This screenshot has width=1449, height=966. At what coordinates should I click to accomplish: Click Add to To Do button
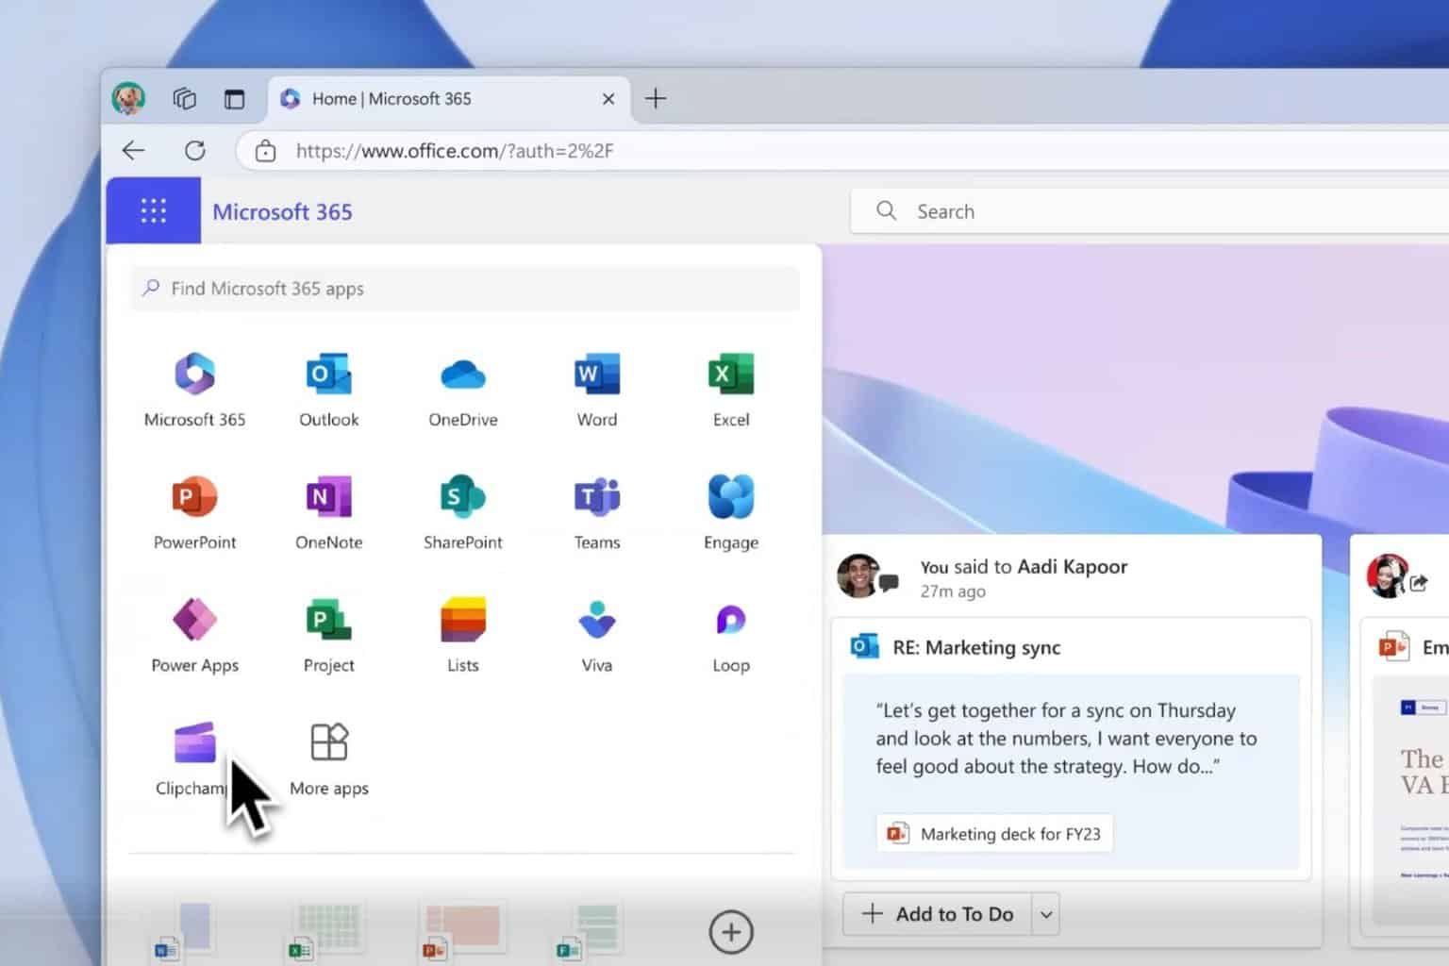pyautogui.click(x=938, y=914)
